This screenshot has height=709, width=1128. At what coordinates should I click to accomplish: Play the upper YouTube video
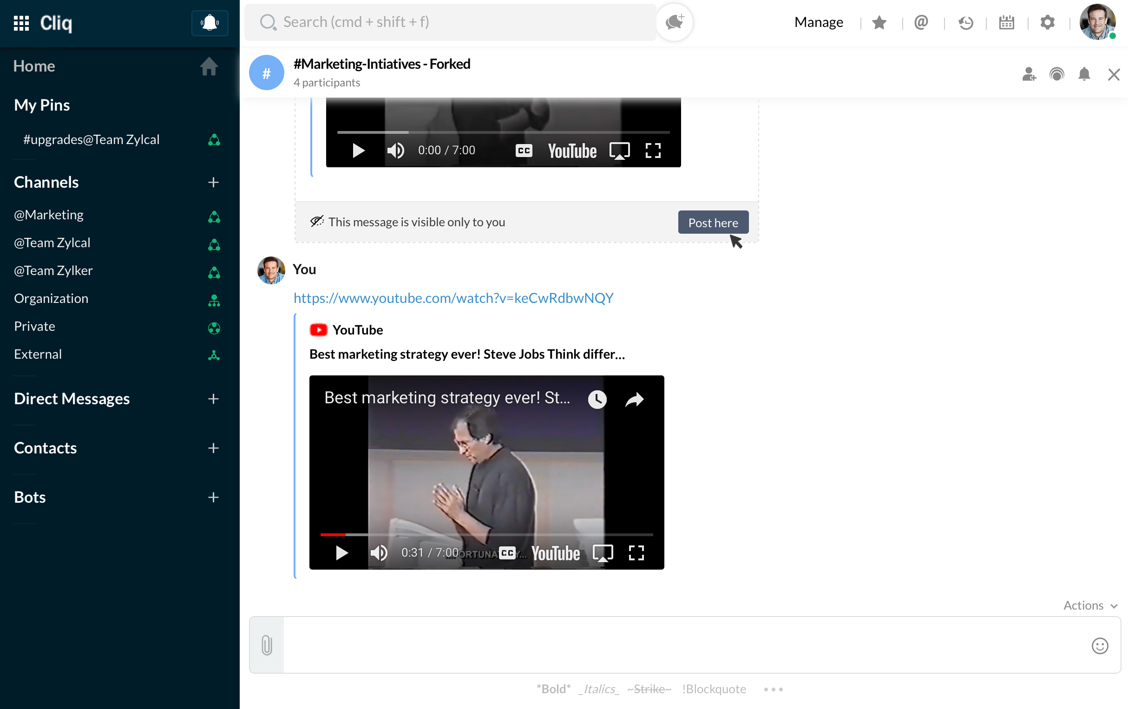tap(358, 151)
